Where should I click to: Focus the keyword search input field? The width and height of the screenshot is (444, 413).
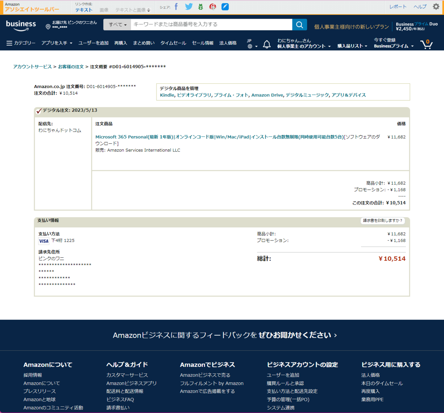212,24
